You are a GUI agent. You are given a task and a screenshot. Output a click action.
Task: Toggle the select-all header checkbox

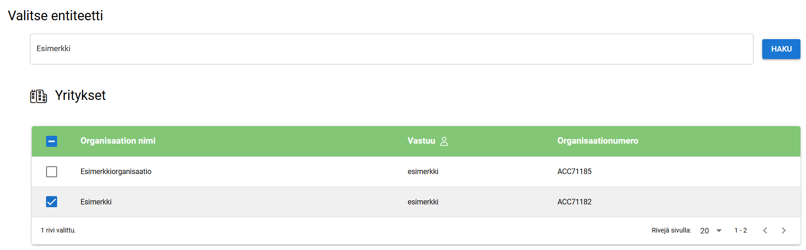(x=52, y=141)
